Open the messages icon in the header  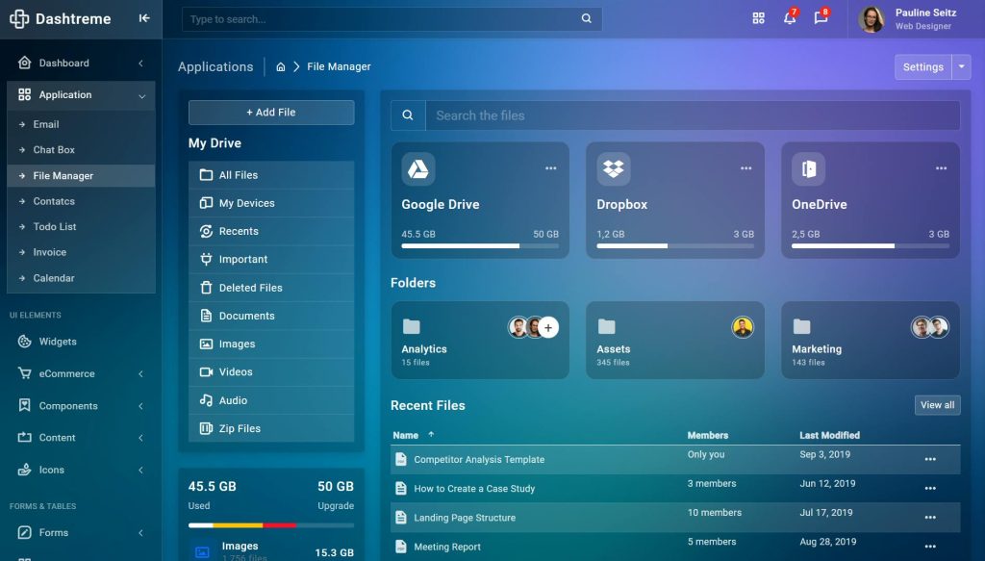coord(821,18)
